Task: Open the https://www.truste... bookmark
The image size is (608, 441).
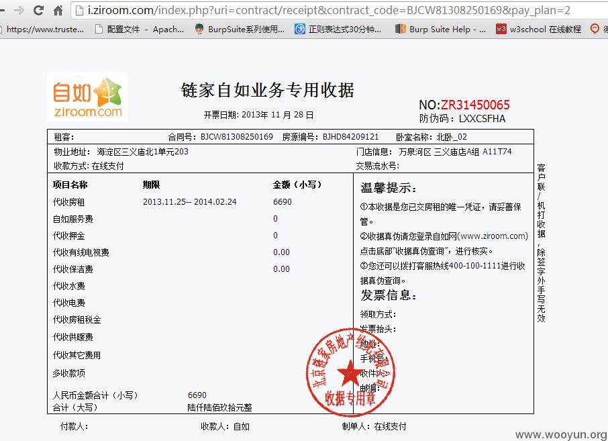Action: (x=42, y=29)
